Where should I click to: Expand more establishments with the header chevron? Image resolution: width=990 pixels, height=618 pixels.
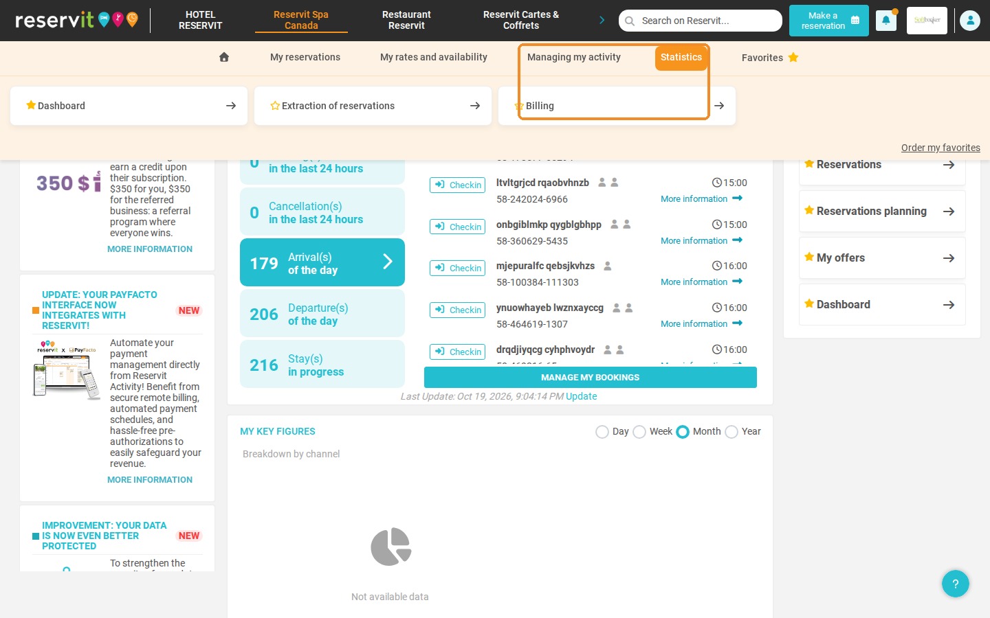602,20
